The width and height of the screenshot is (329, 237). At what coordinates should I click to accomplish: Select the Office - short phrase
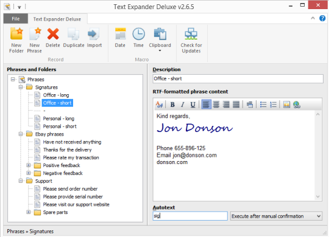coord(57,103)
